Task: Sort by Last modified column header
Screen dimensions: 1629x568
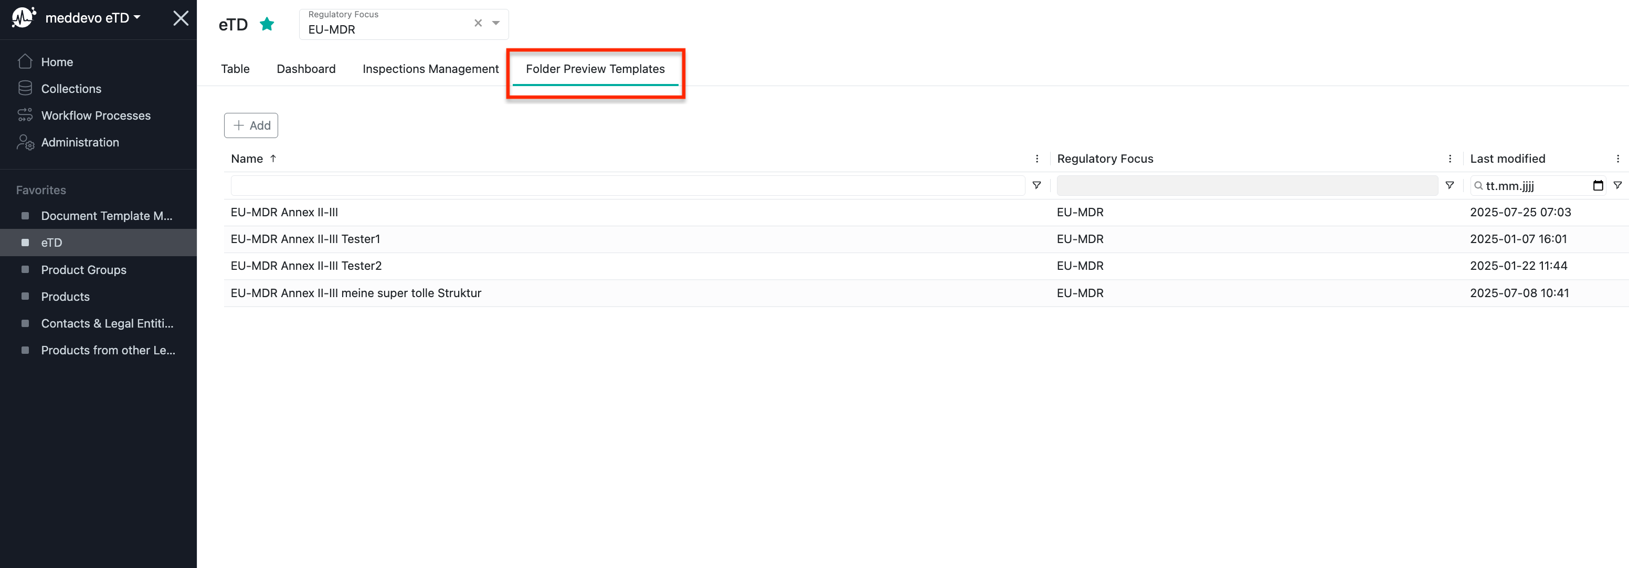Action: coord(1507,158)
